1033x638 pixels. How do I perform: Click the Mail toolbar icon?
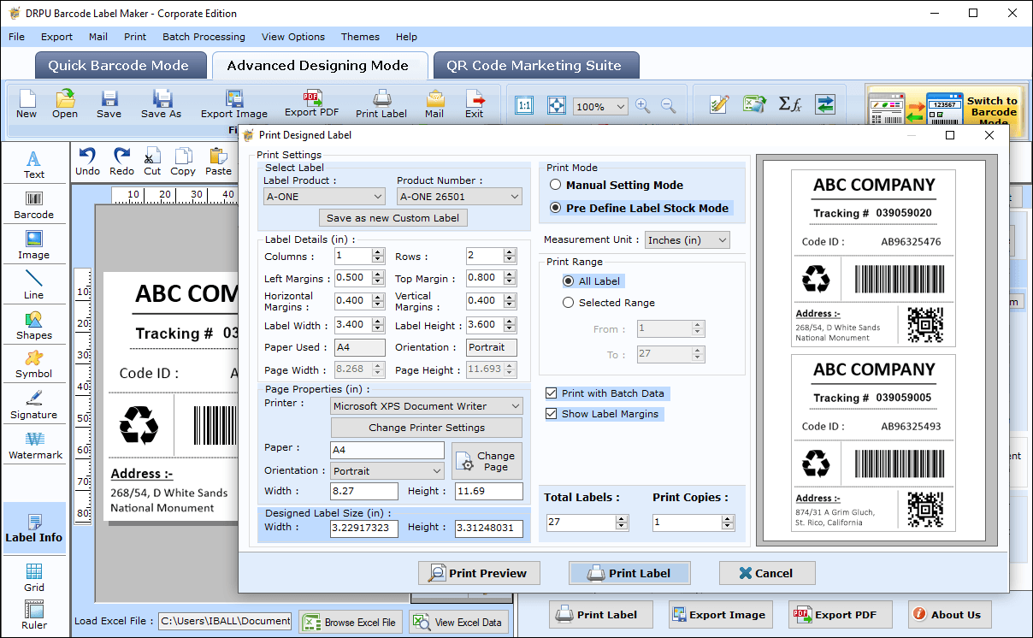coord(434,103)
